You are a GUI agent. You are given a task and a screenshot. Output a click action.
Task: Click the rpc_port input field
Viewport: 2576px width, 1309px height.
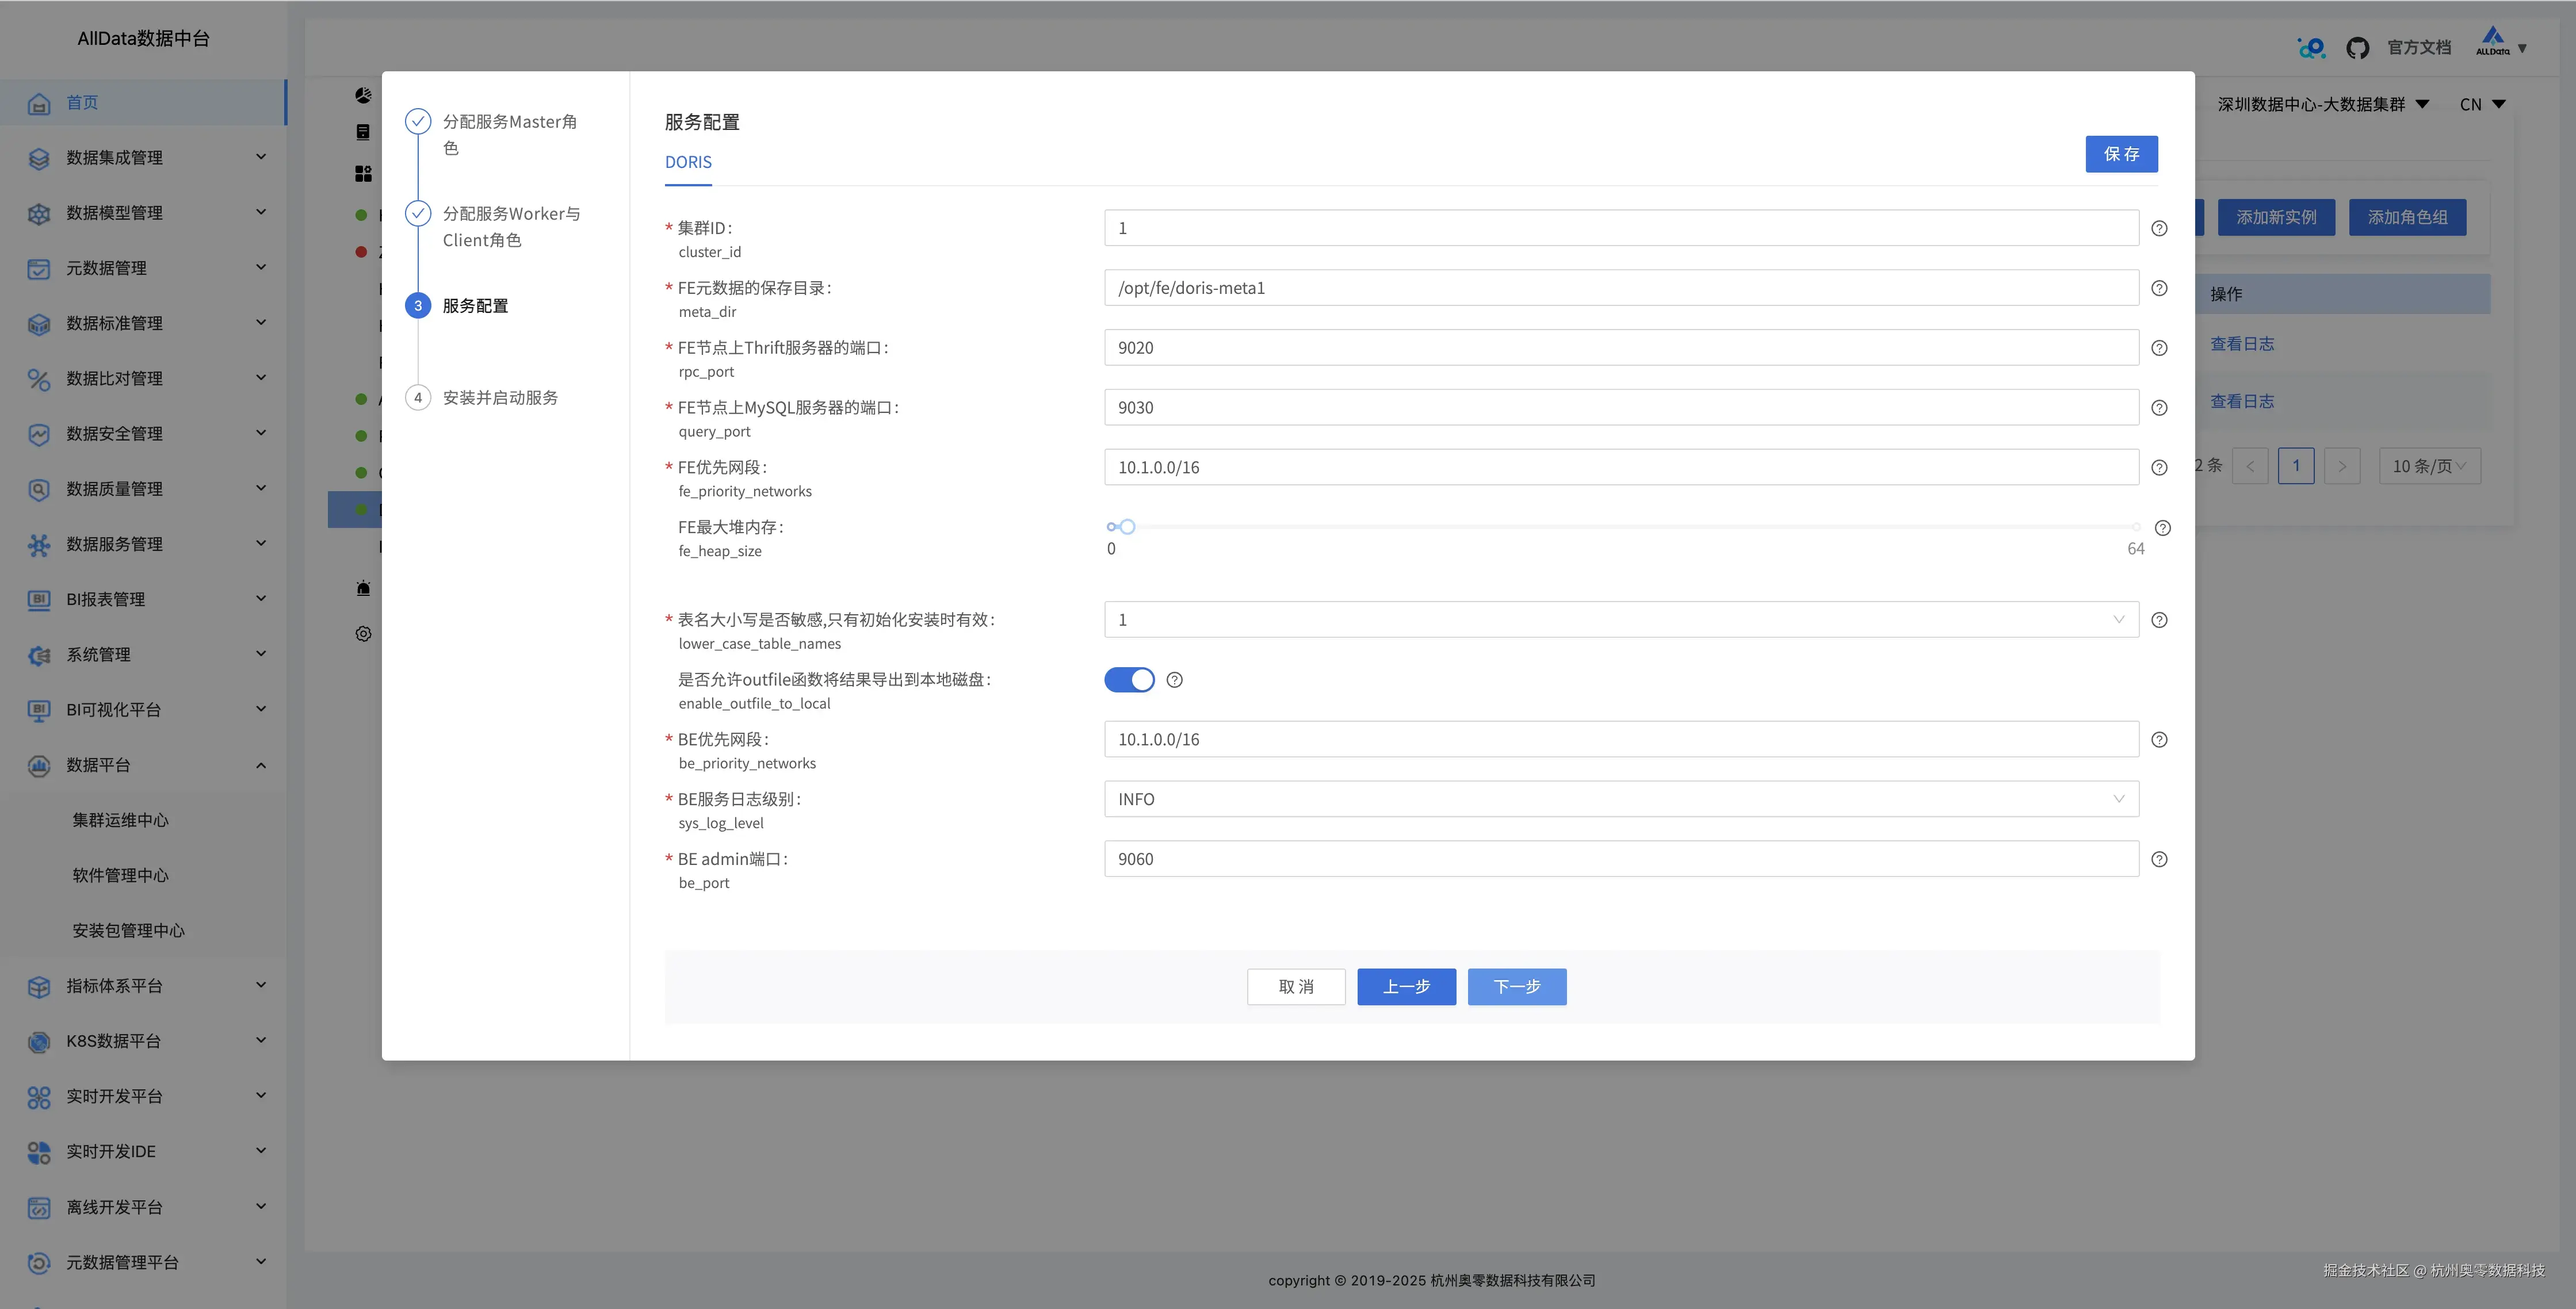[x=1620, y=348]
